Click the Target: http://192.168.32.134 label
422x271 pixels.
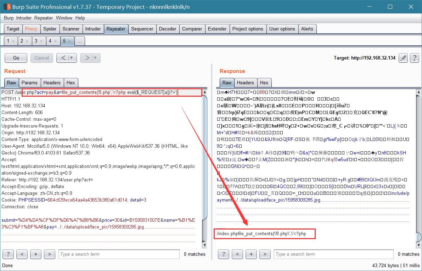(364, 58)
